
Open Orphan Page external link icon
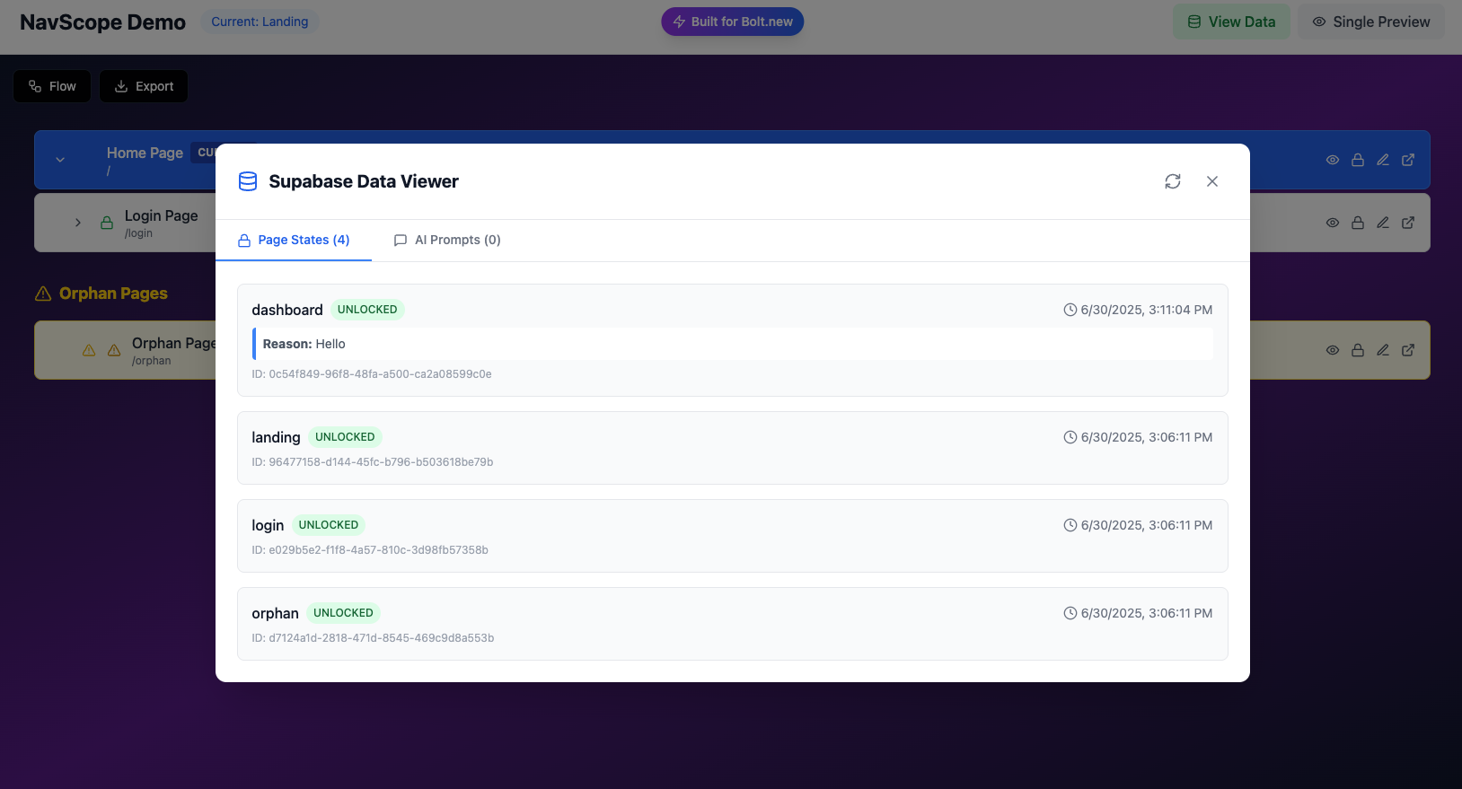coord(1408,350)
